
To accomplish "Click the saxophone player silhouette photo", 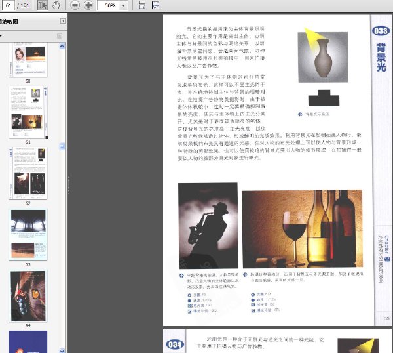I will click(x=208, y=226).
